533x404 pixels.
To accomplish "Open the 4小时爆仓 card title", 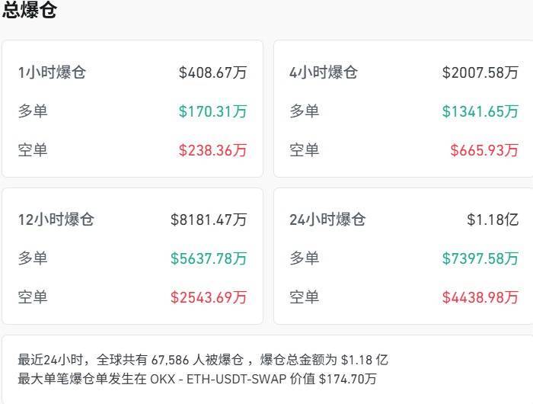I will [x=324, y=72].
